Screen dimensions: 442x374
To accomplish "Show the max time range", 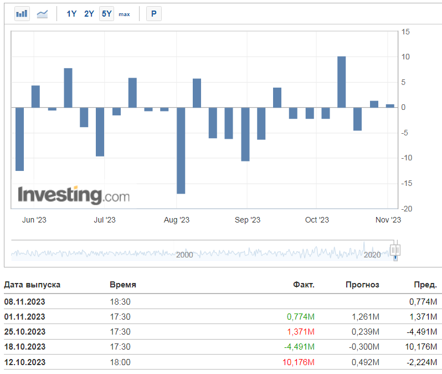I will pos(124,14).
